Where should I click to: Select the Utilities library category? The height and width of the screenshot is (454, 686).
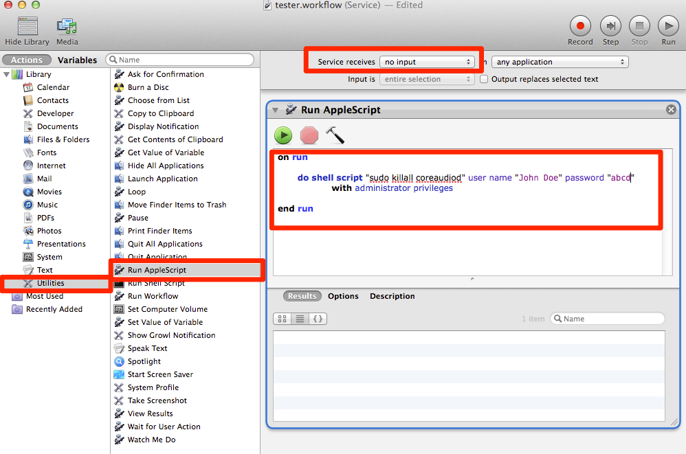click(50, 283)
